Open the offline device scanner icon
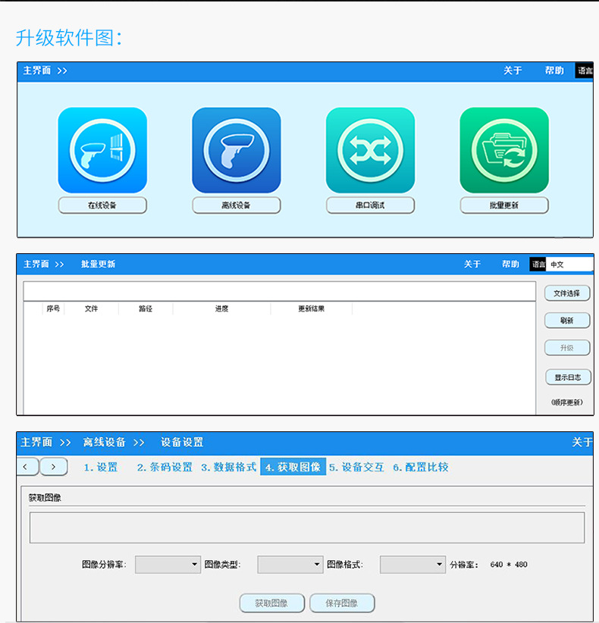This screenshot has height=623, width=599. pos(237,150)
